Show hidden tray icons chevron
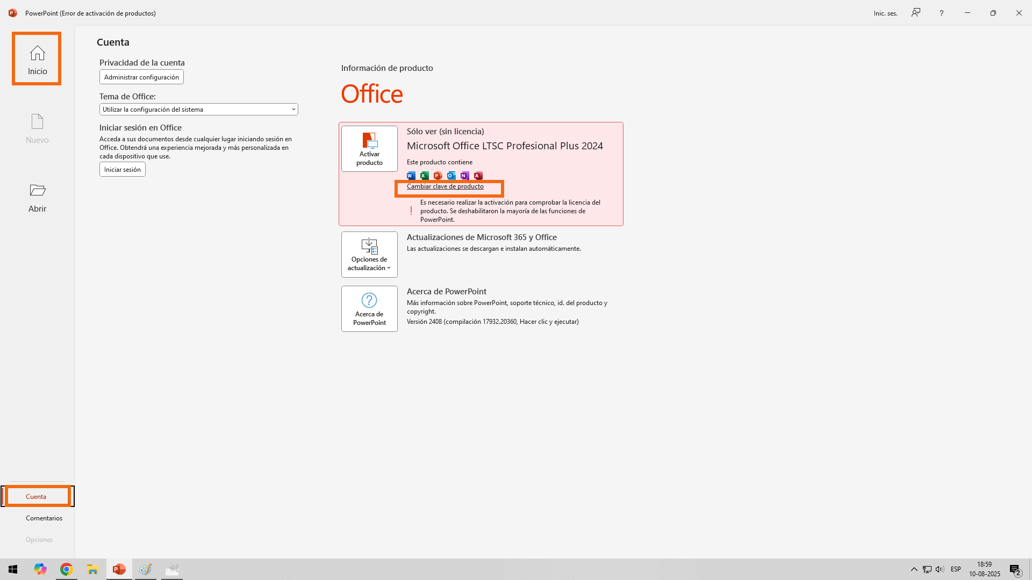 [914, 569]
